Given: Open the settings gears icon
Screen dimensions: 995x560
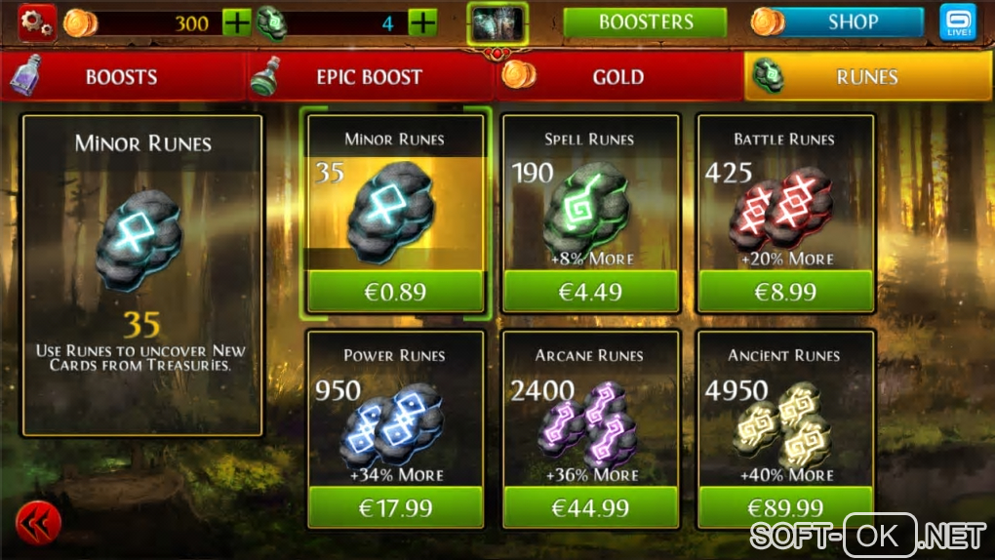Looking at the screenshot, I should pyautogui.click(x=37, y=22).
